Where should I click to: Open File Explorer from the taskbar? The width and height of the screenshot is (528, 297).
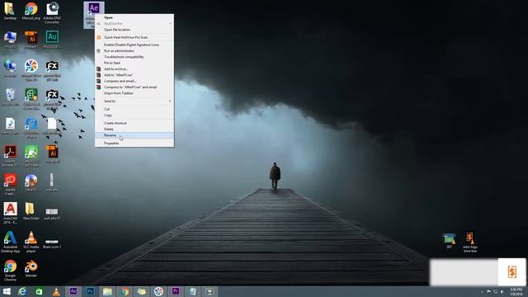coord(107,291)
